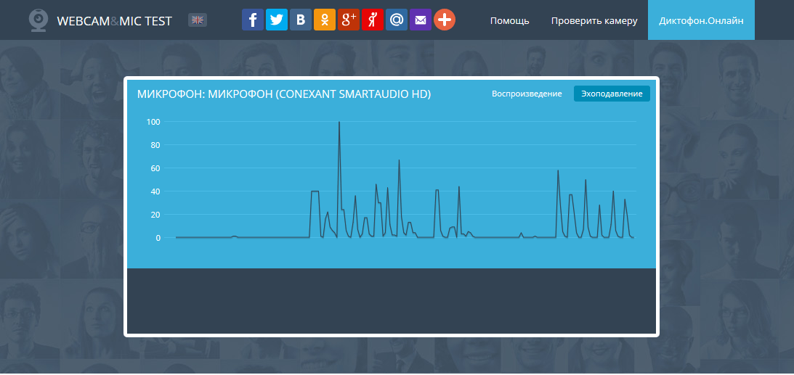Share by email using purple envelope icon
This screenshot has width=794, height=375.
(420, 20)
